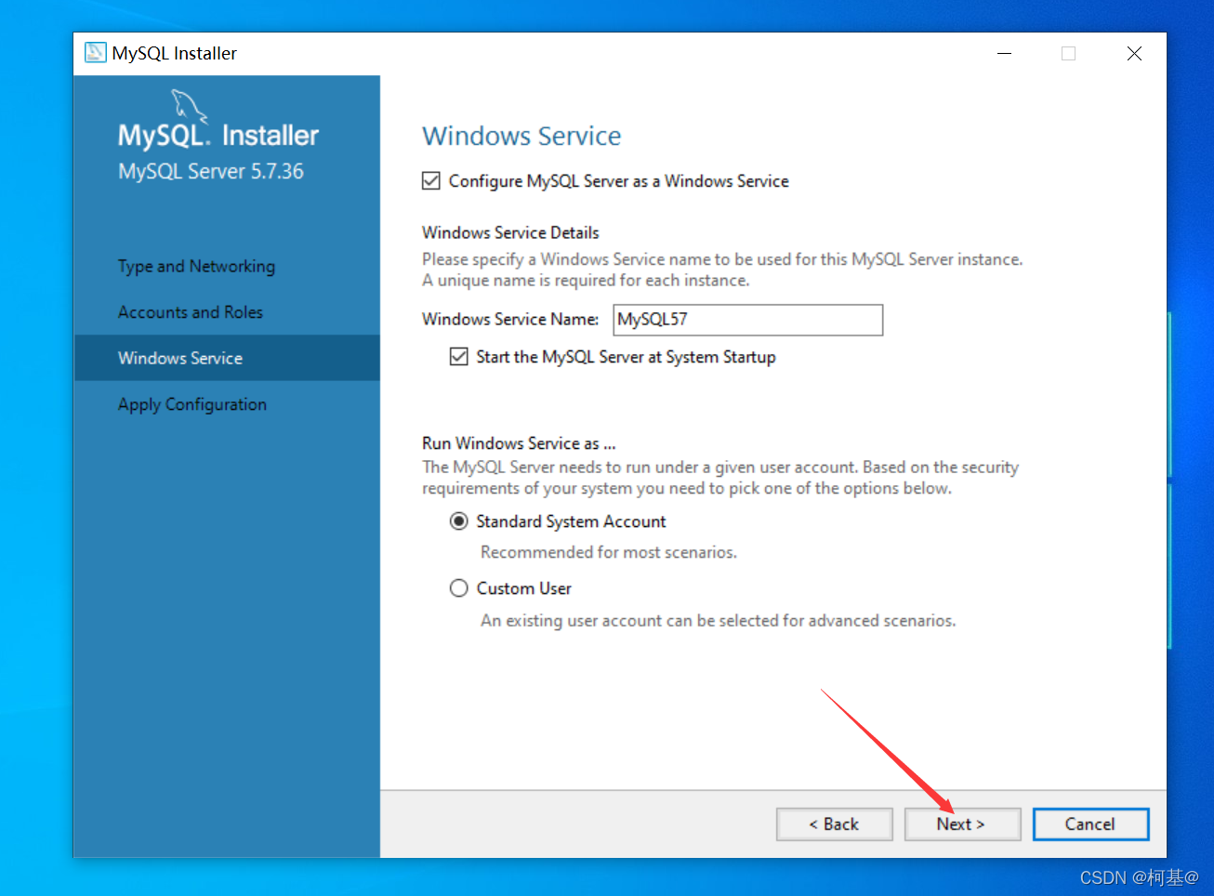Minimize the MySQL Installer window
1214x896 pixels.
(1004, 54)
